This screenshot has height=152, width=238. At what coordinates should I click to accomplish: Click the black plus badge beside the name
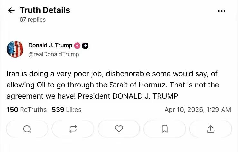point(85,46)
